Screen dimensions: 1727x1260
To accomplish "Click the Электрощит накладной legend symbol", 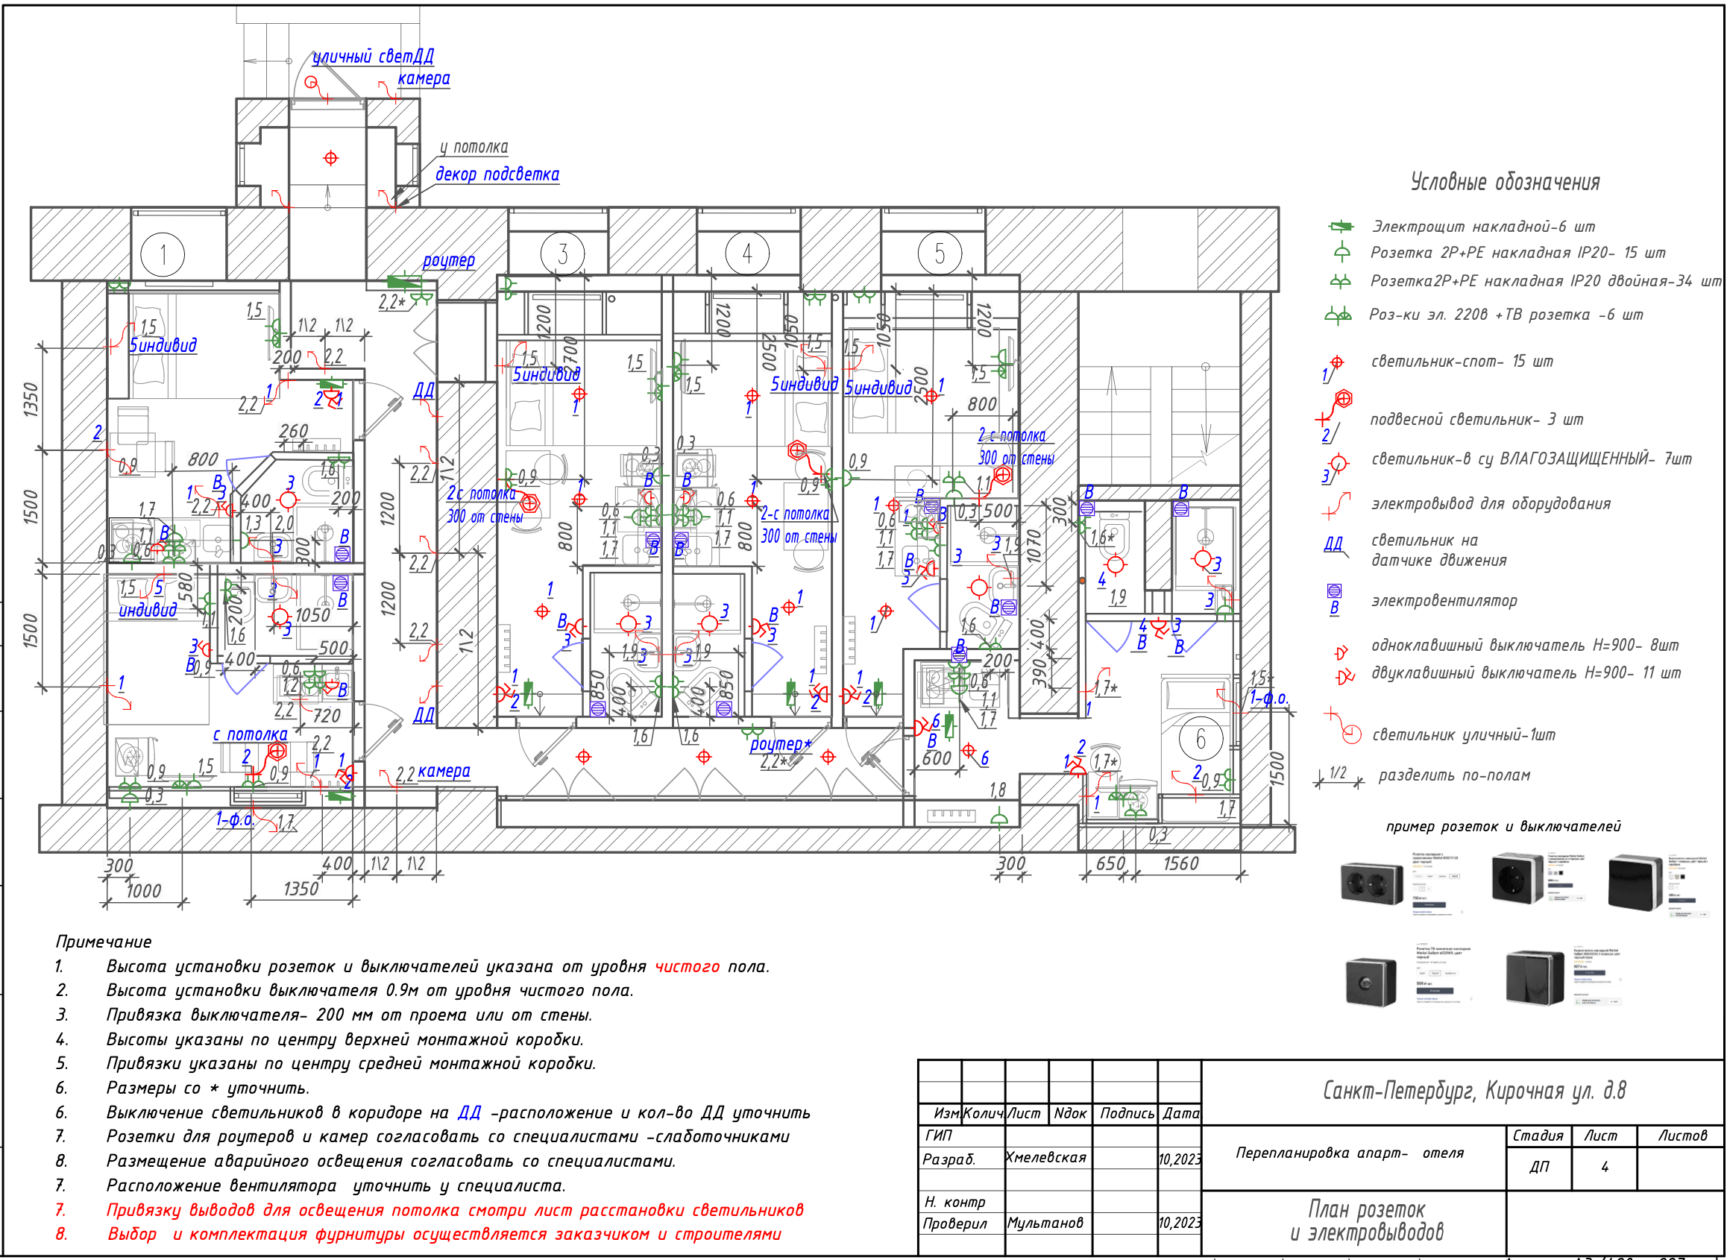I will click(x=1341, y=227).
